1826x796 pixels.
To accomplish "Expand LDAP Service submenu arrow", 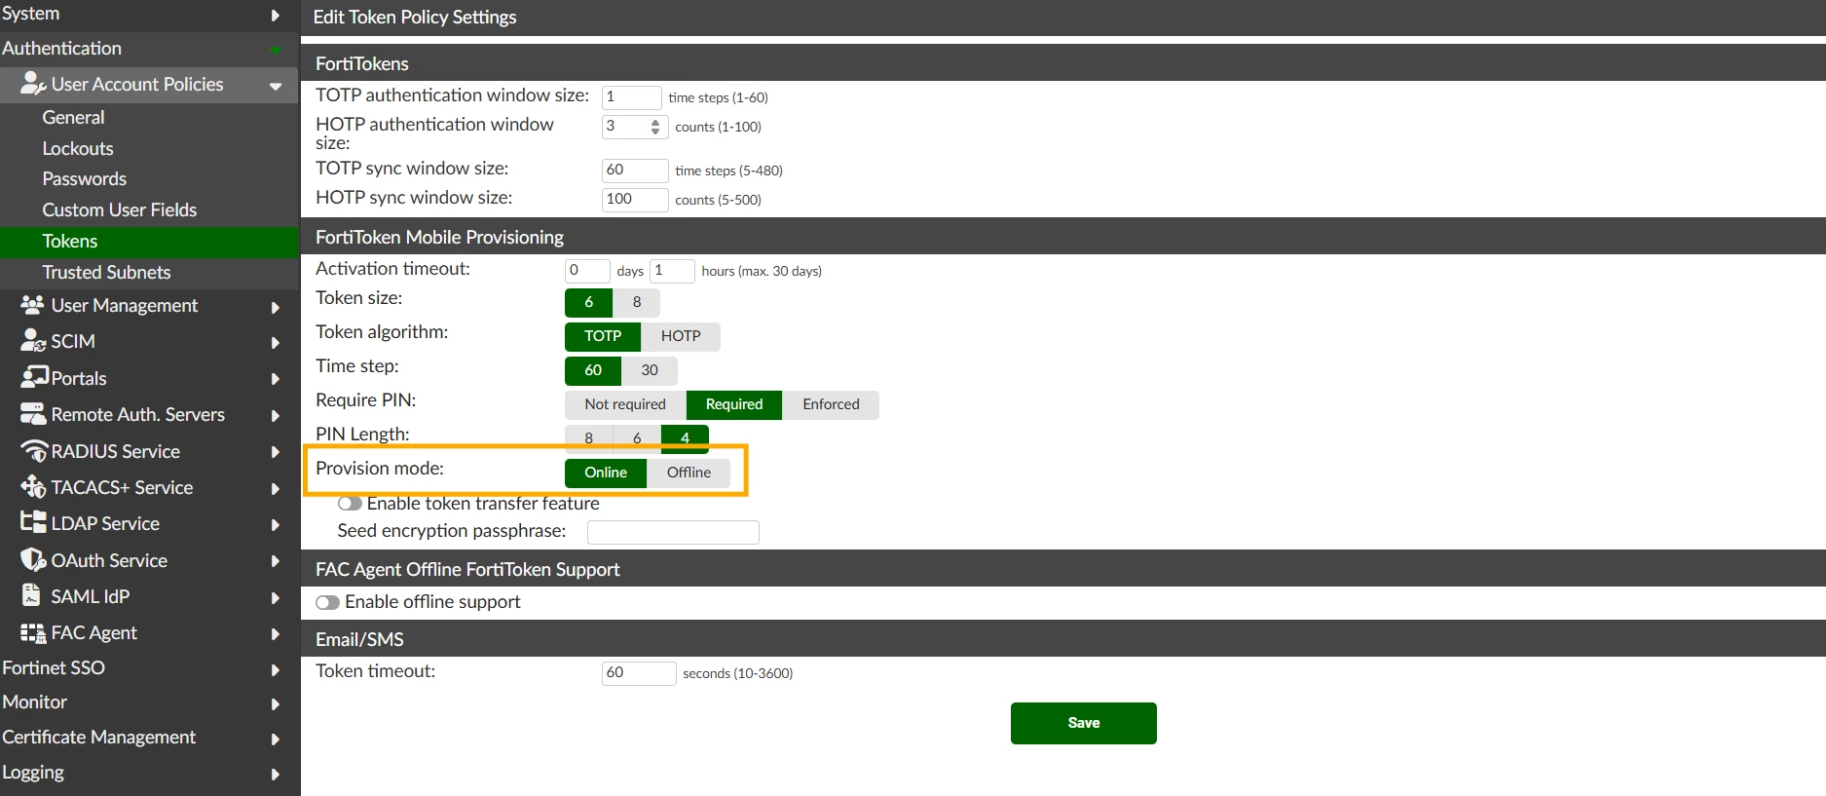I will pos(276,525).
